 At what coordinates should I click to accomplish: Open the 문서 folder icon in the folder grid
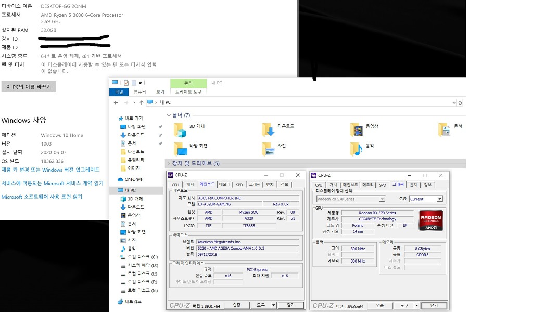pyautogui.click(x=445, y=129)
